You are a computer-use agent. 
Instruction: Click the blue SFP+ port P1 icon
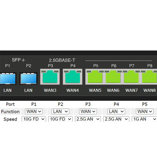click(x=8, y=78)
